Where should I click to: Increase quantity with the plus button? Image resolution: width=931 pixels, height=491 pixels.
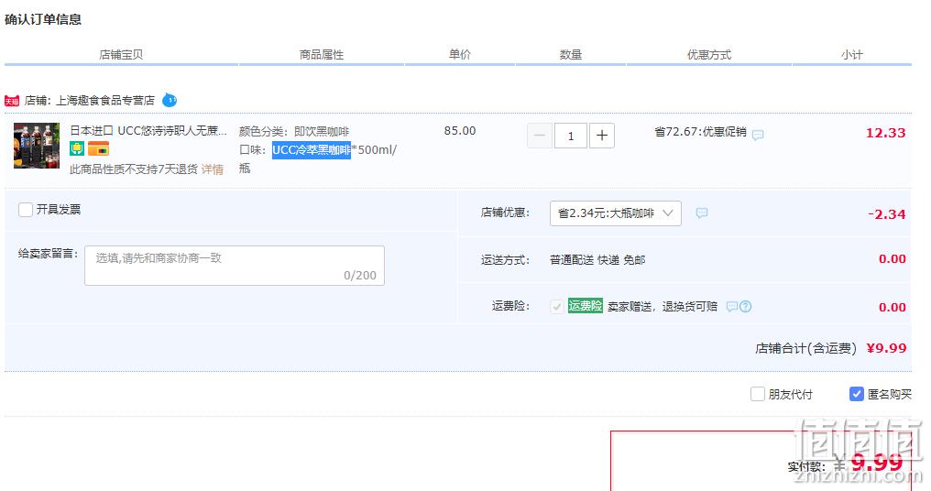pos(602,136)
